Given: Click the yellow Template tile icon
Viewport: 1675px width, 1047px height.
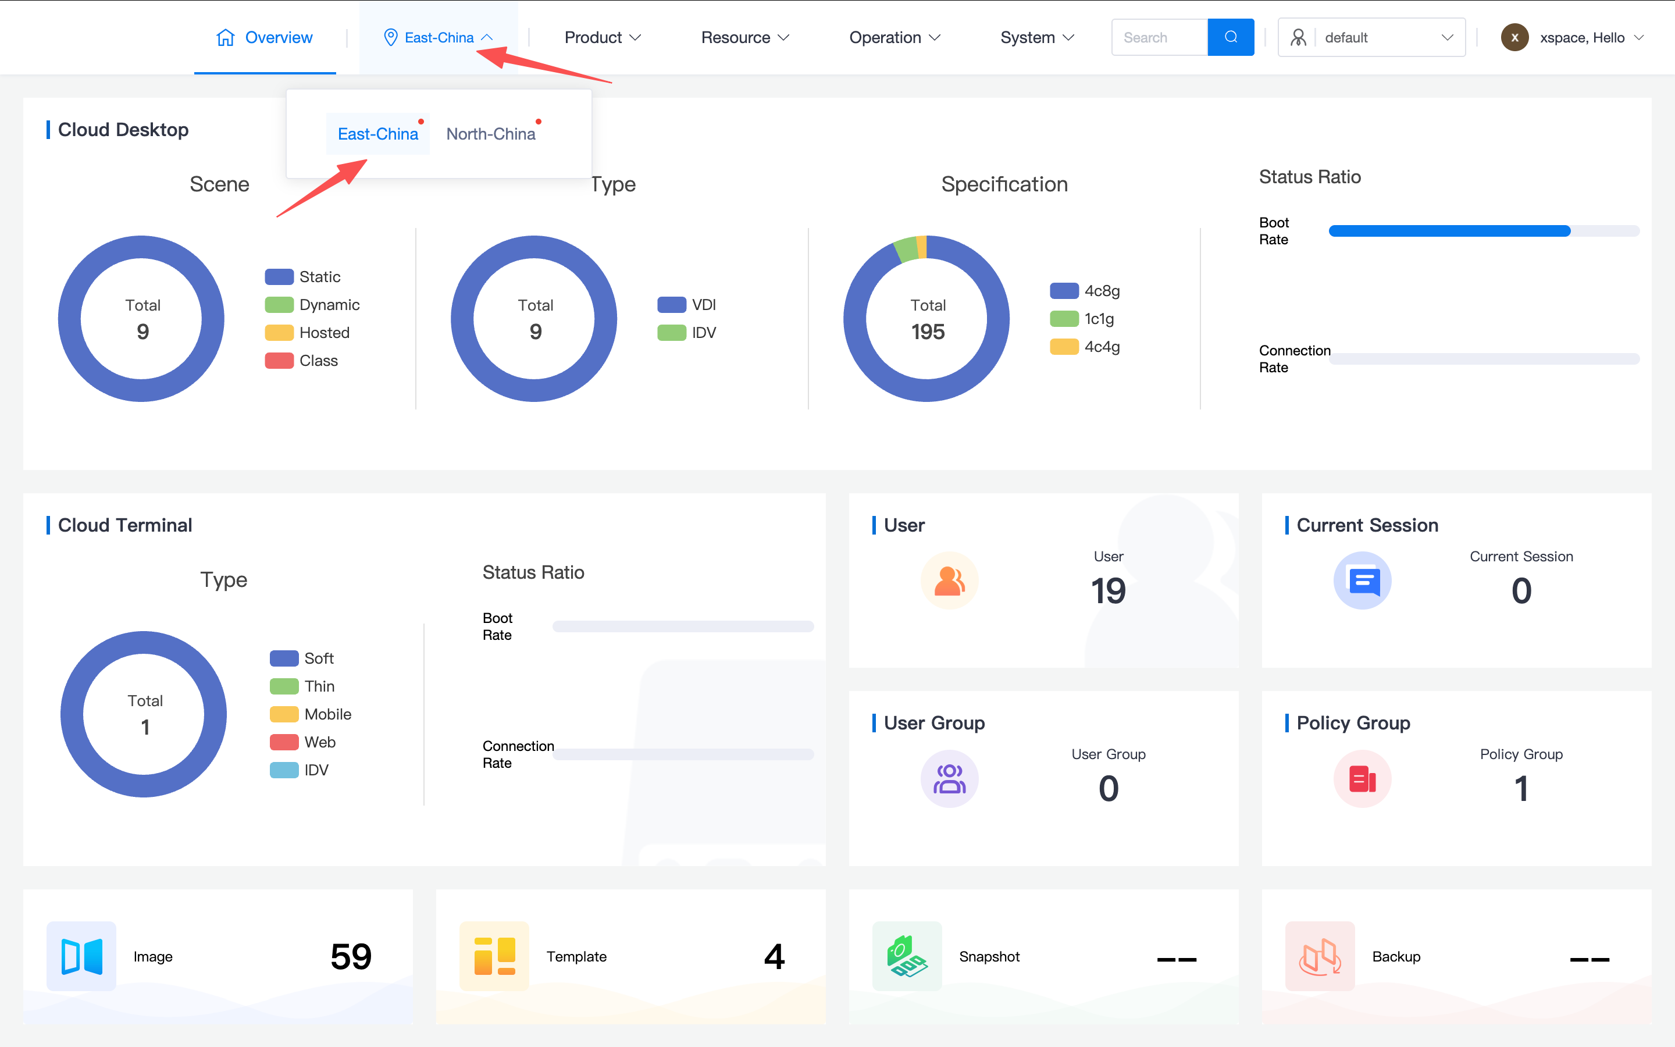Looking at the screenshot, I should tap(494, 956).
